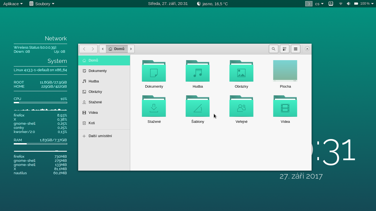
Task: Open the Veřejné public folder icon
Action: coord(241,106)
